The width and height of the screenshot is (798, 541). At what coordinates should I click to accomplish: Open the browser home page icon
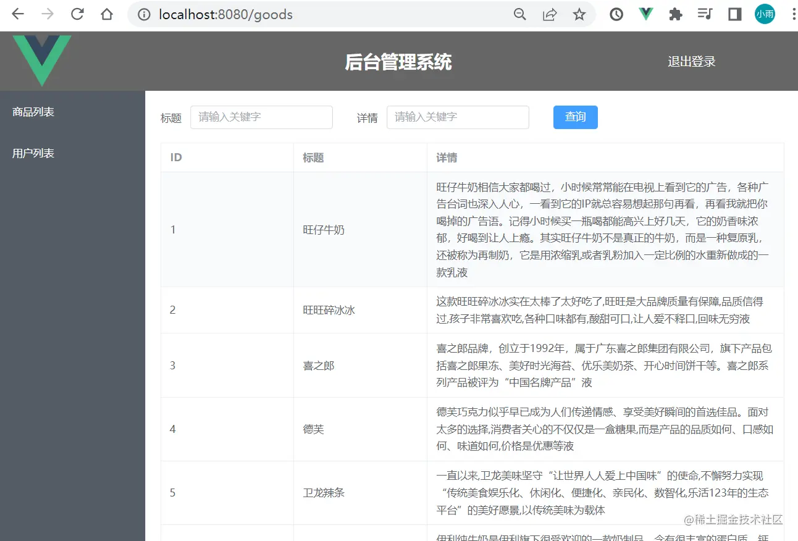[x=106, y=14]
